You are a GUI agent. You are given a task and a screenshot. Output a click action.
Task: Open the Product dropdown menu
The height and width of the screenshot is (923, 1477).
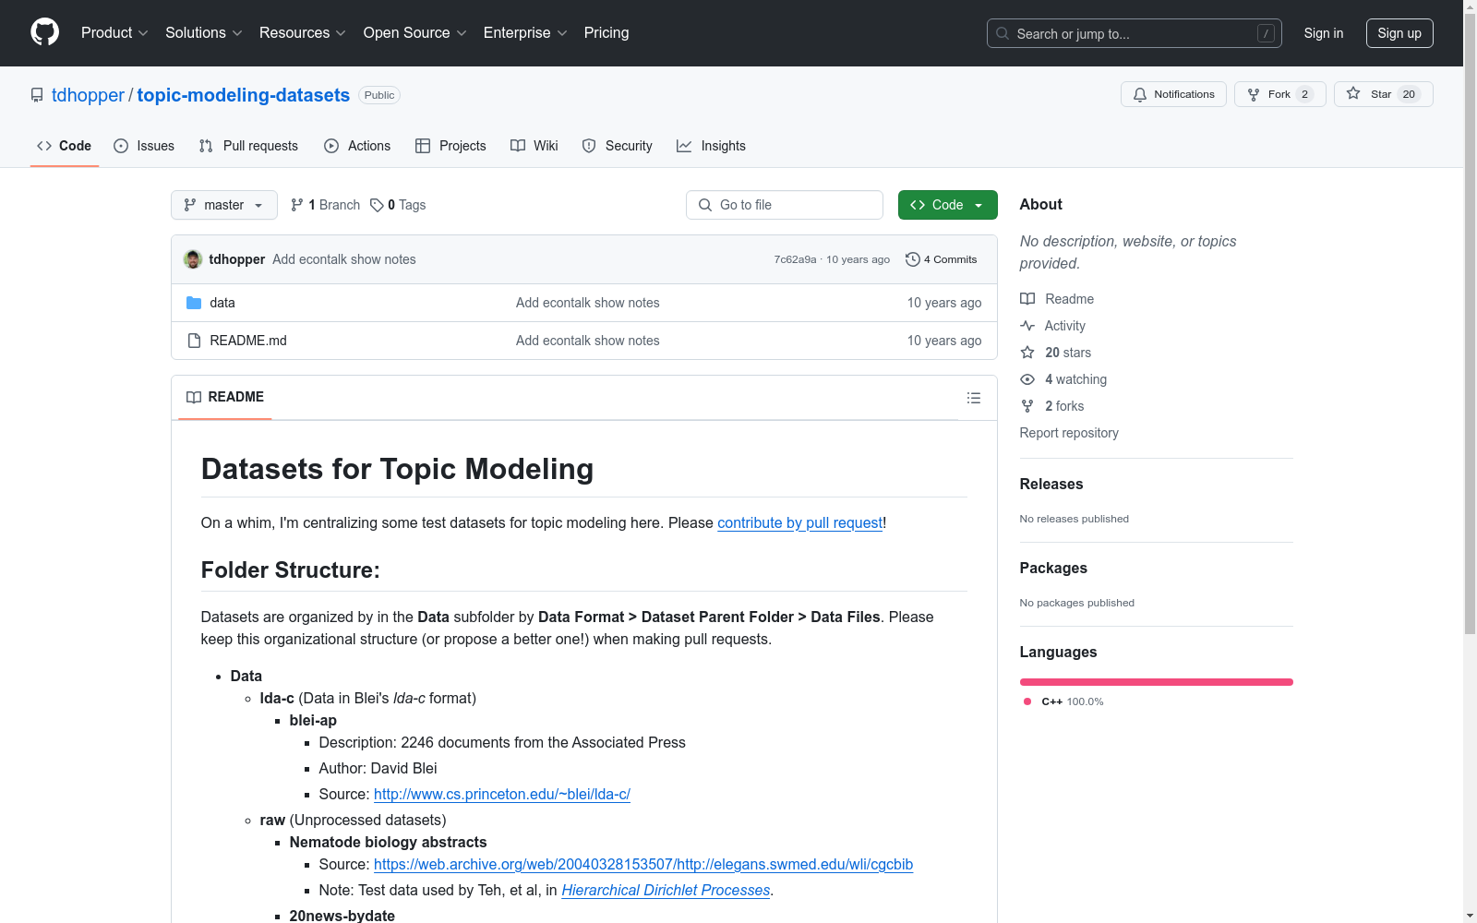click(114, 33)
